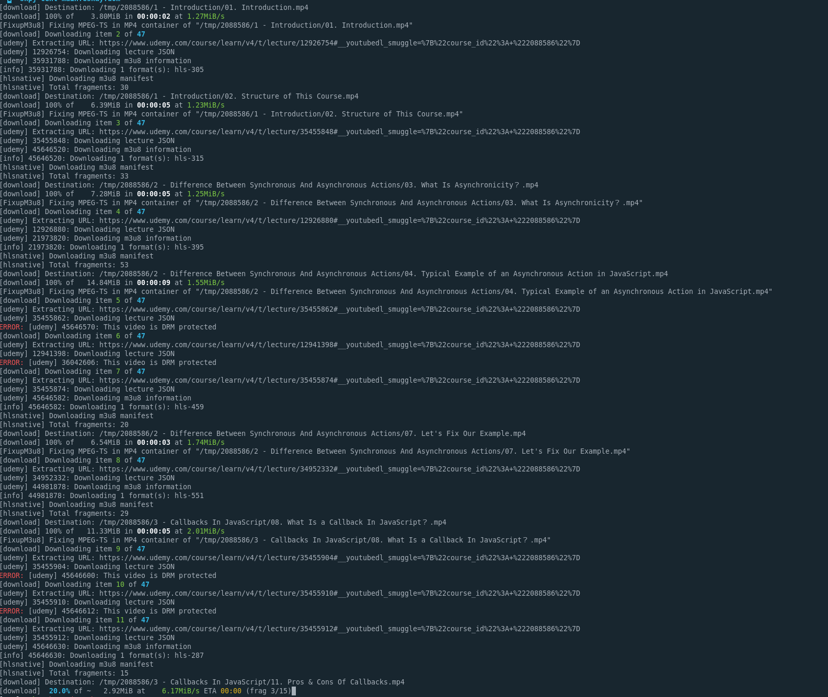This screenshot has height=697, width=828.
Task: Open the Udemy URL for lecture 12926880
Action: click(340, 220)
